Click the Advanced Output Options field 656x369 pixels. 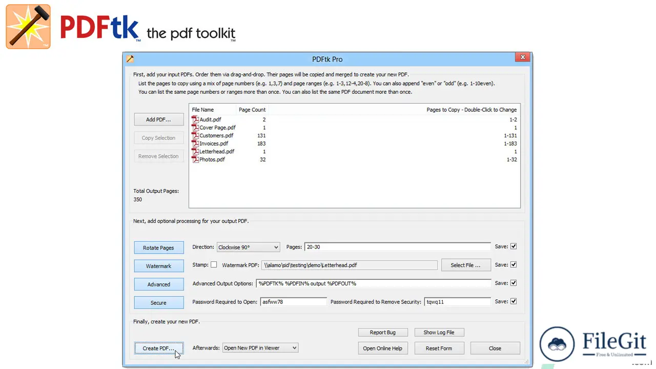pos(373,283)
